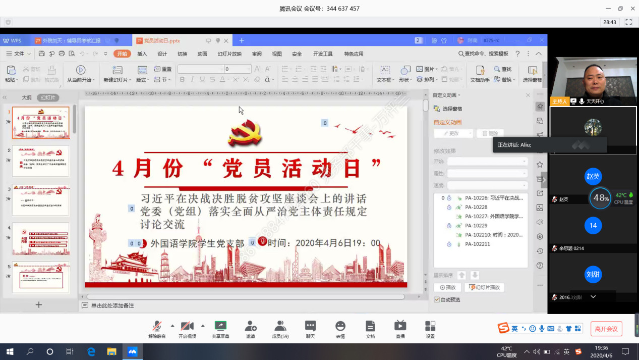The width and height of the screenshot is (639, 360).
Task: Toggle the 自动预览 checkbox
Action: [437, 300]
